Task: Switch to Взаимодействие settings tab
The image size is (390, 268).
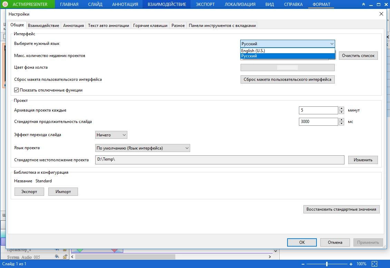Action: coord(43,25)
